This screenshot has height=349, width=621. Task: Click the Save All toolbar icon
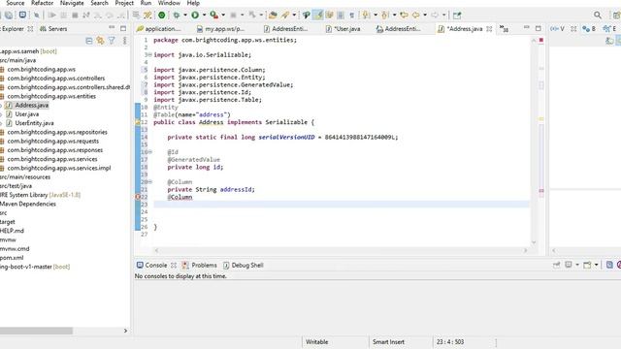coord(8,16)
